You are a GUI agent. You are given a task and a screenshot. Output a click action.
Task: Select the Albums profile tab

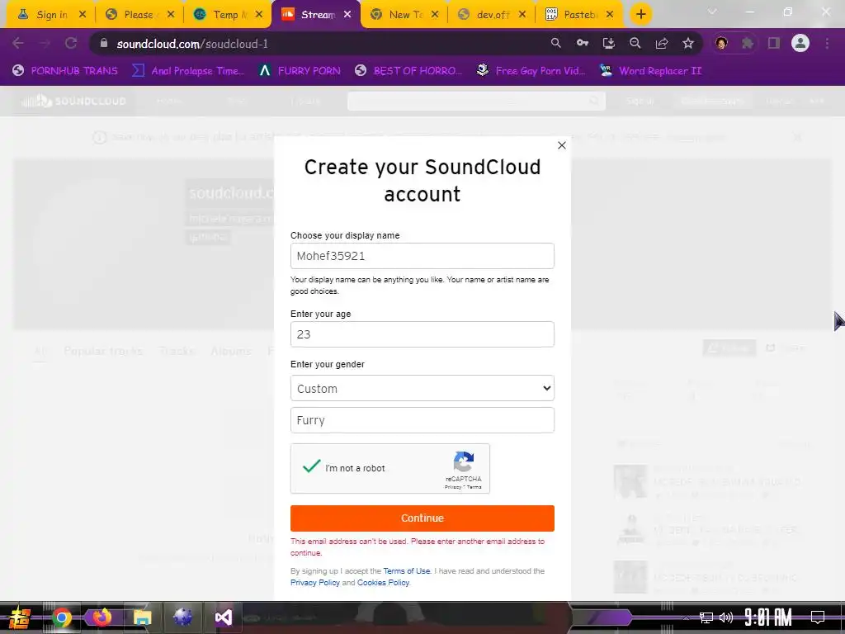coord(231,351)
